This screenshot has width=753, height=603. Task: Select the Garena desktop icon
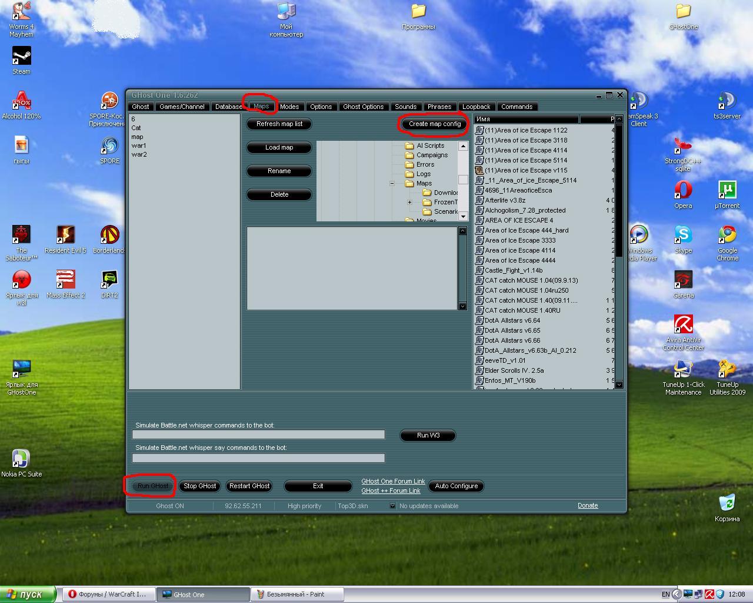[x=683, y=280]
